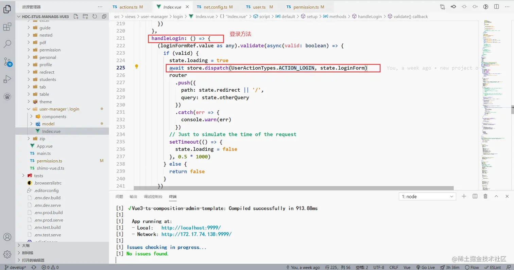Click the circular git branch icon in editor toolbar
This screenshot has height=270, width=514.
point(486,7)
